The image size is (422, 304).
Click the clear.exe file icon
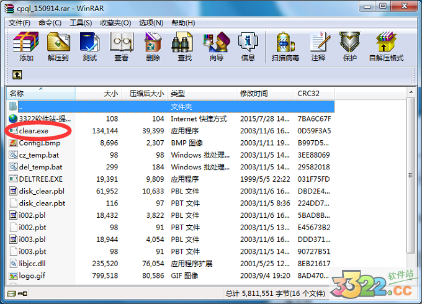[x=13, y=131]
